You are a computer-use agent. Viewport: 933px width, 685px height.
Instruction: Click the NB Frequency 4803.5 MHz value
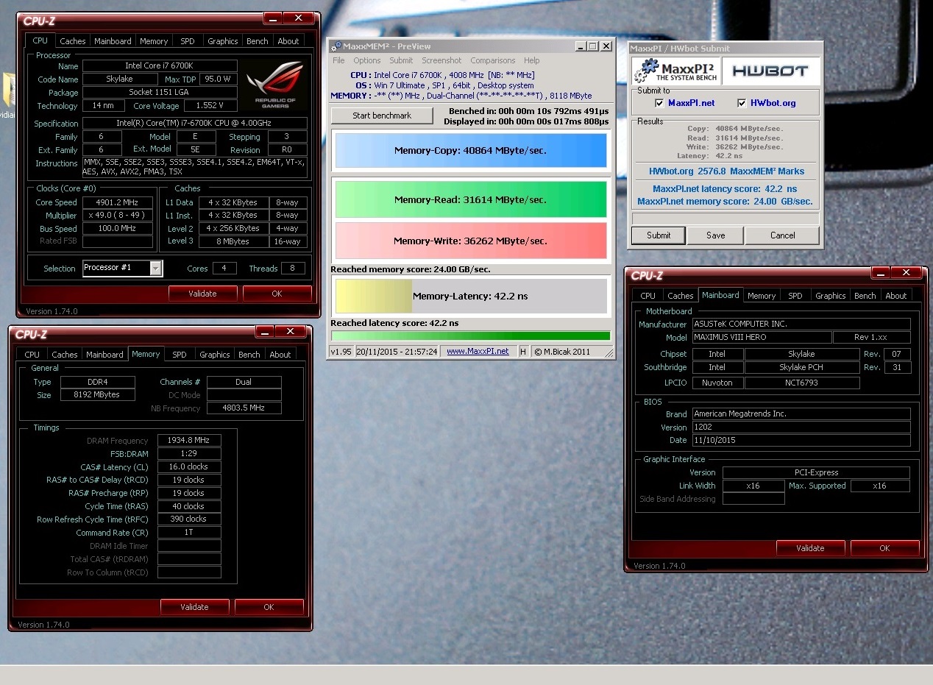[x=244, y=408]
